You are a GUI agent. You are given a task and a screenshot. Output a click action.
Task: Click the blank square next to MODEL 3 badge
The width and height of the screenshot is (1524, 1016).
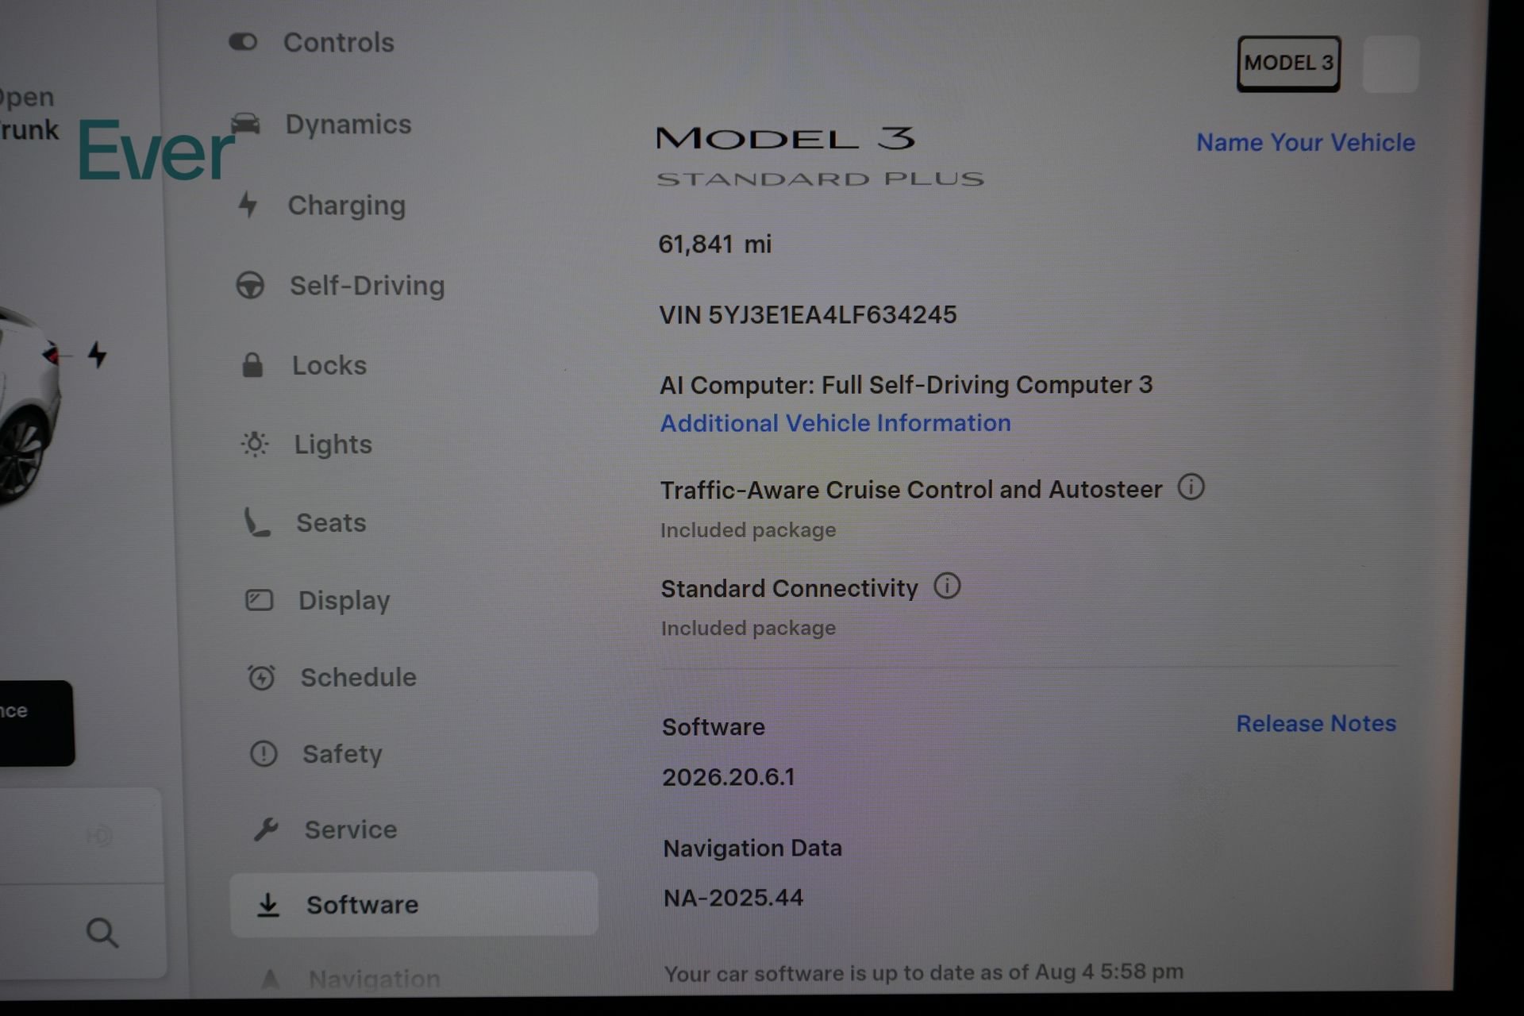click(x=1391, y=64)
